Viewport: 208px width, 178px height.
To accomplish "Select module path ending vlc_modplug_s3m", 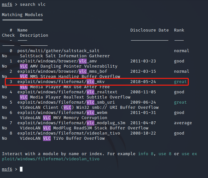I will pyautogui.click(x=71, y=123).
